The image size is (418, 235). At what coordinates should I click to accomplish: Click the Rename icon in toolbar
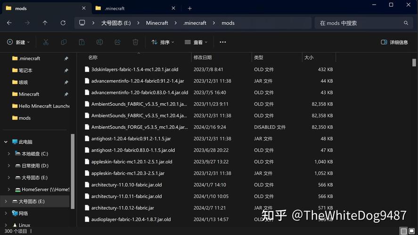99,42
